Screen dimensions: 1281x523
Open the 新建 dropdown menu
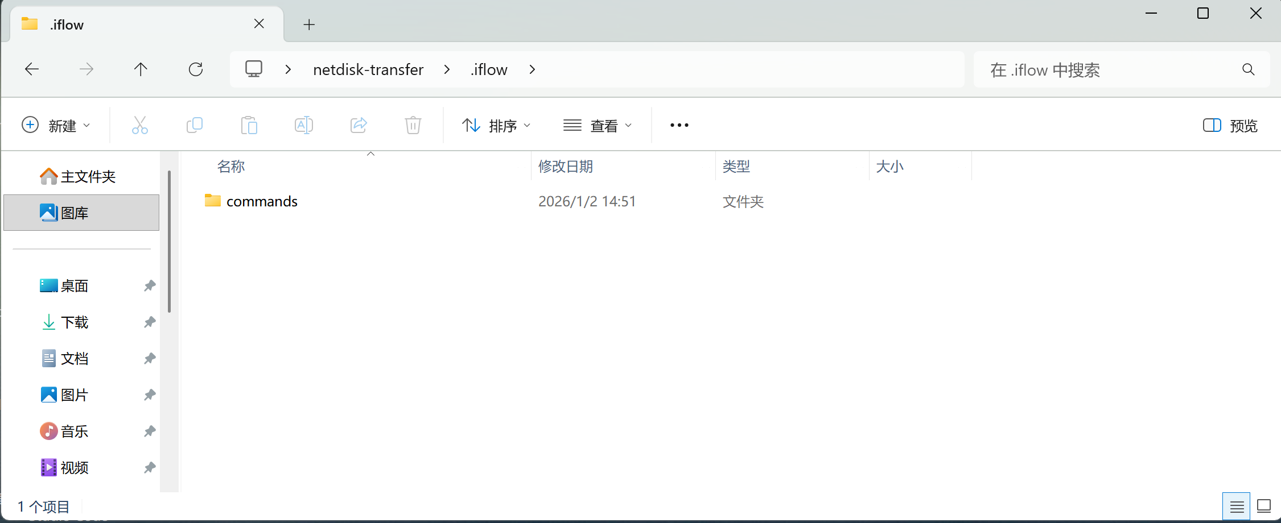56,125
